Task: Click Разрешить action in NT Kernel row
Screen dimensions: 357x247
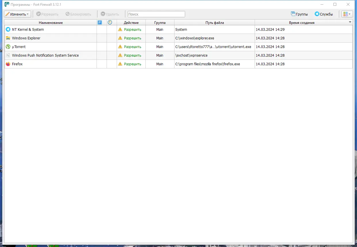Action: coord(133,30)
